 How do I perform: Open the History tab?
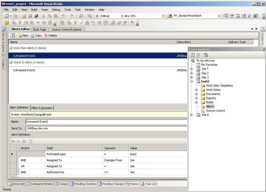tap(133, 184)
